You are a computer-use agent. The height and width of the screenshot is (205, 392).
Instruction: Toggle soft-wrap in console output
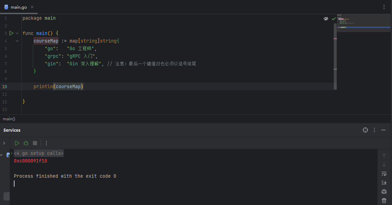pyautogui.click(x=384, y=174)
